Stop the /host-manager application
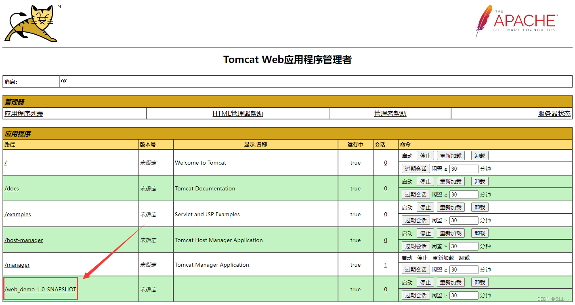The width and height of the screenshot is (575, 305). (x=425, y=233)
